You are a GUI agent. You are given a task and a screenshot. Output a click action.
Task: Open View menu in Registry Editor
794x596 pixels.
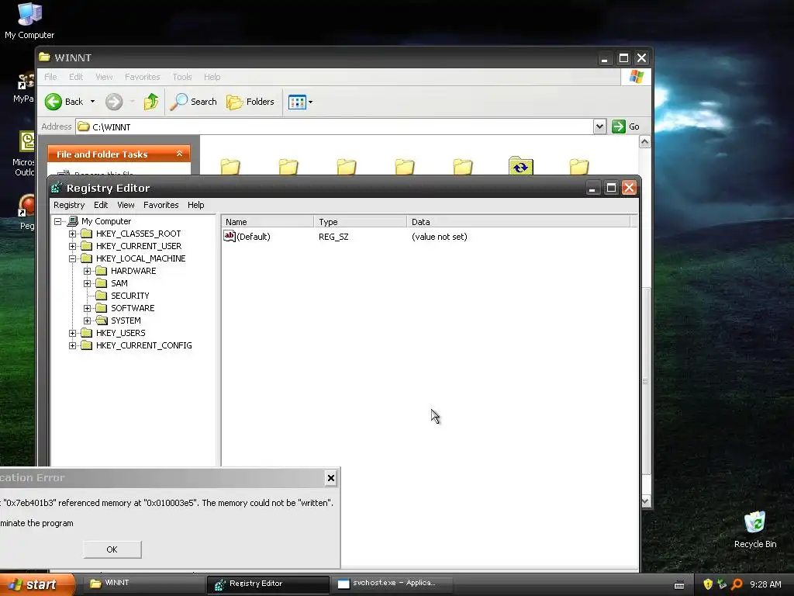pyautogui.click(x=126, y=205)
